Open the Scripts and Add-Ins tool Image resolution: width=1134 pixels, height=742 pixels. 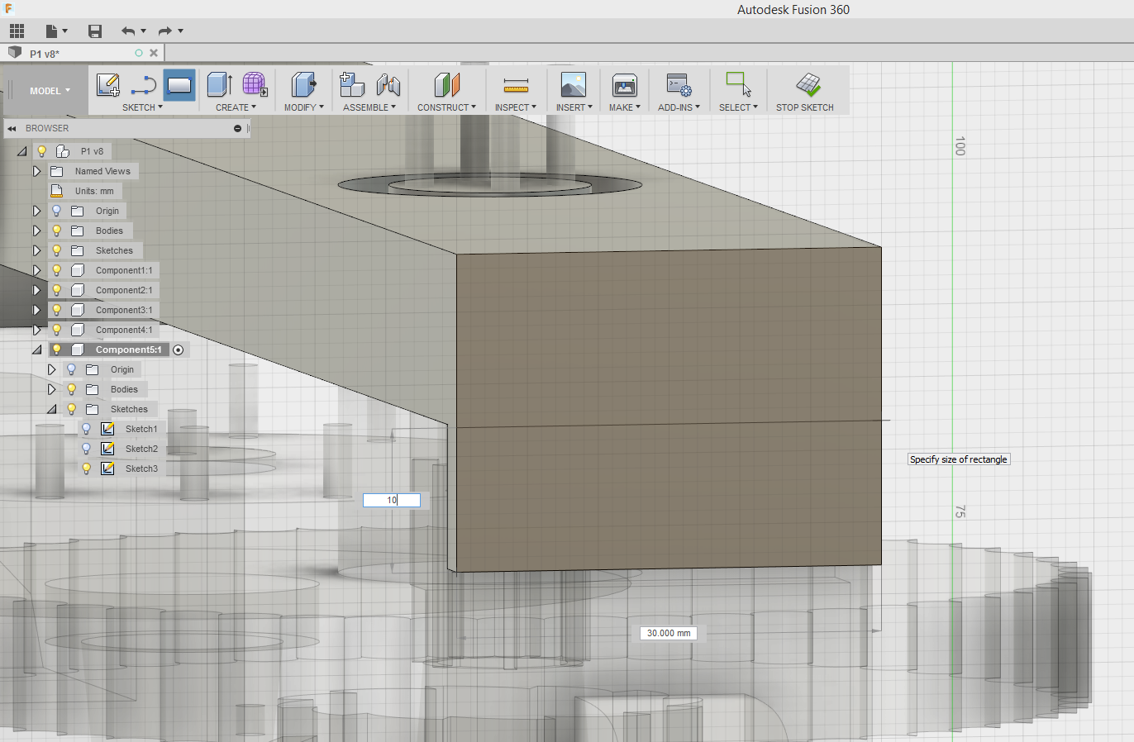(679, 85)
